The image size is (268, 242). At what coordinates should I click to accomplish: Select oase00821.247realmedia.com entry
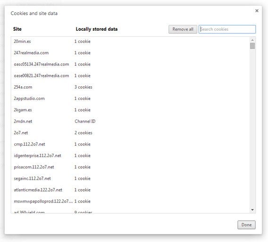(130, 75)
